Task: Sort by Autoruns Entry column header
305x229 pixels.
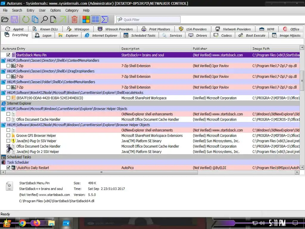Action: [x=60, y=49]
